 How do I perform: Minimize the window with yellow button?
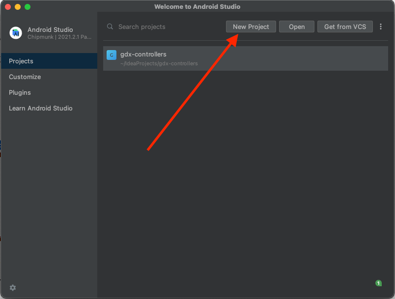[18, 7]
